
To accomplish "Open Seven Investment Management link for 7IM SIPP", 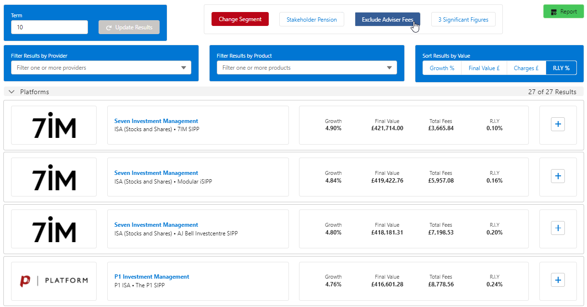I will (156, 121).
